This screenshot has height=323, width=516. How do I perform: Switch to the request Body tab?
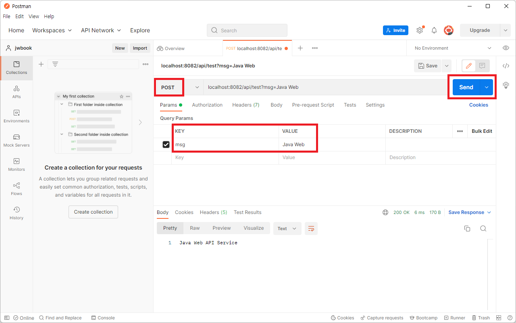(277, 105)
